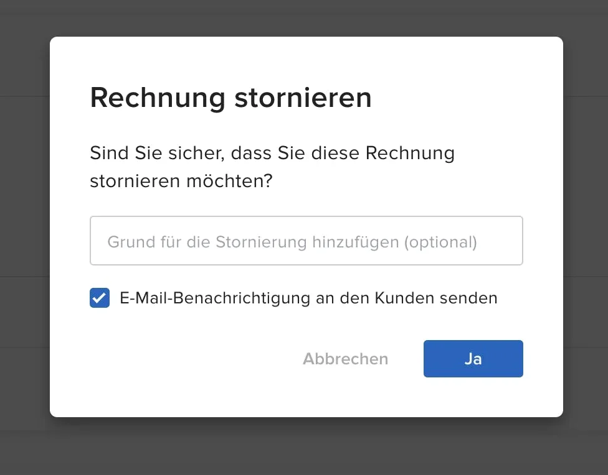The width and height of the screenshot is (608, 475).
Task: Disable sending email notification to the customer
Action: click(100, 298)
